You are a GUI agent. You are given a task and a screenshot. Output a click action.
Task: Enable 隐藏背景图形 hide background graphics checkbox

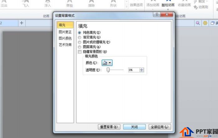(80, 52)
